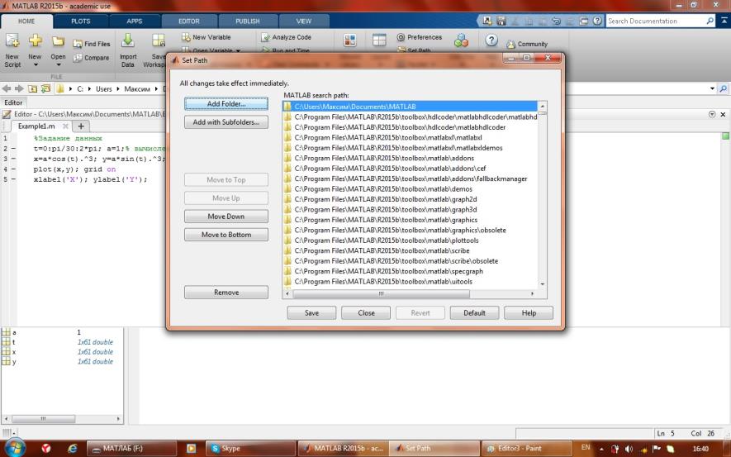Select path ending toolbox\matlab\specgraph
Screen dimensions: 731x457
pos(410,271)
